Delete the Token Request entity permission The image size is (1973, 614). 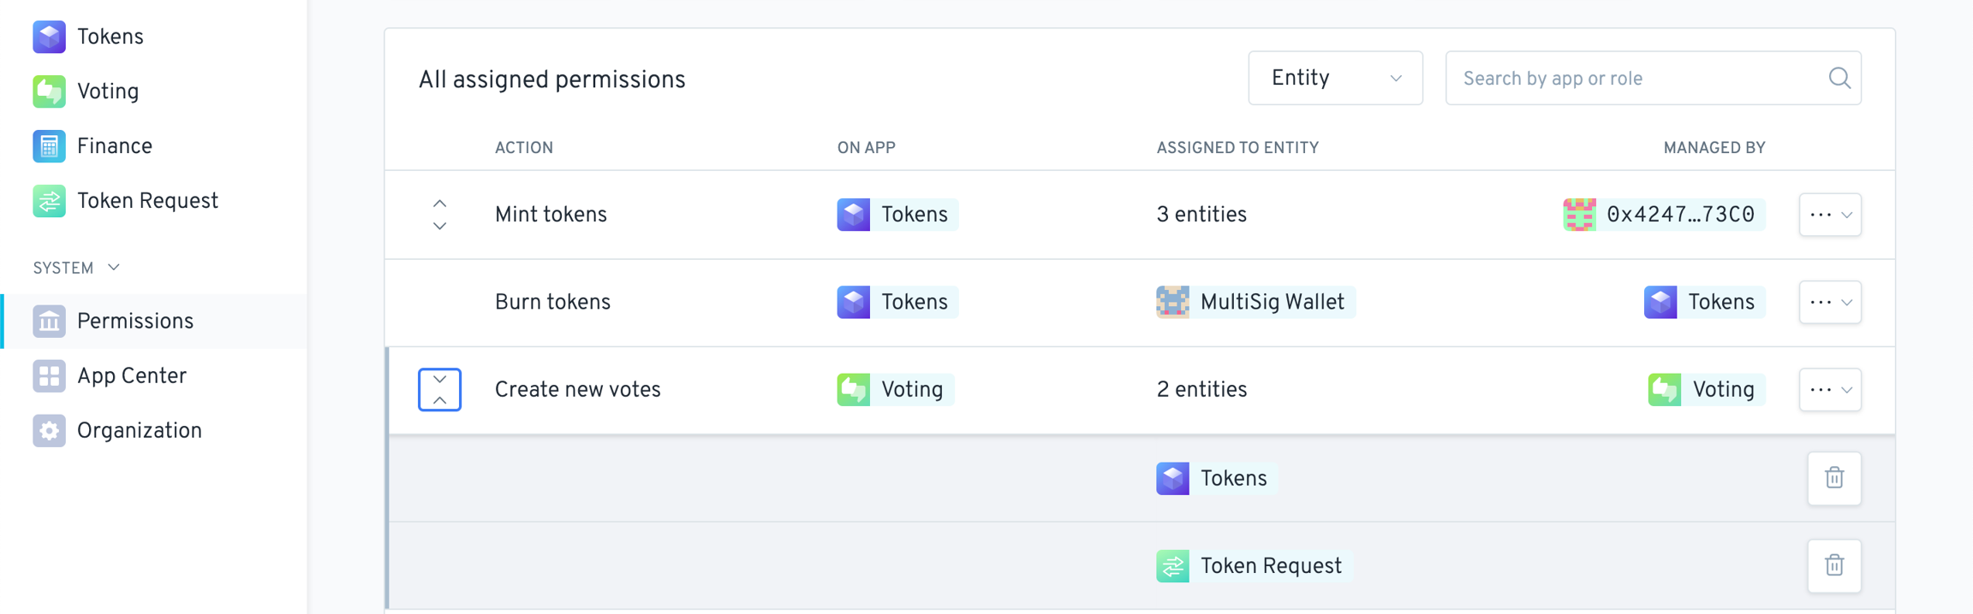(1833, 565)
